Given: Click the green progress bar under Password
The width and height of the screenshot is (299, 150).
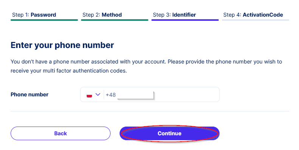Looking at the screenshot, I should pyautogui.click(x=44, y=20).
